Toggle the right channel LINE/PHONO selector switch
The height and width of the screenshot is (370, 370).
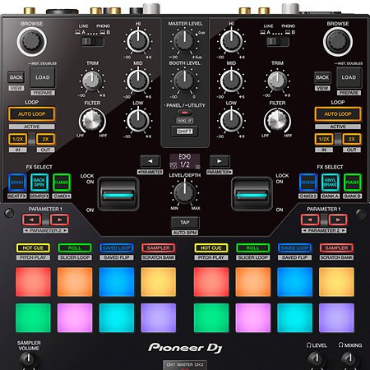pyautogui.click(x=278, y=41)
